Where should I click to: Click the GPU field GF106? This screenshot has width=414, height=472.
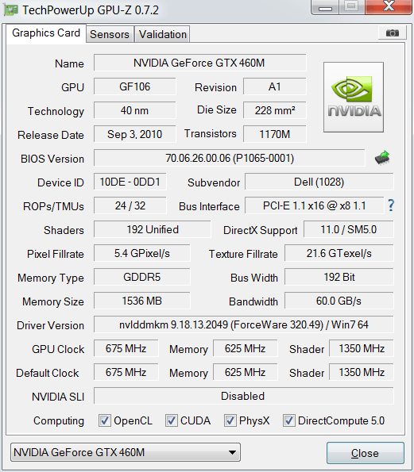(134, 86)
